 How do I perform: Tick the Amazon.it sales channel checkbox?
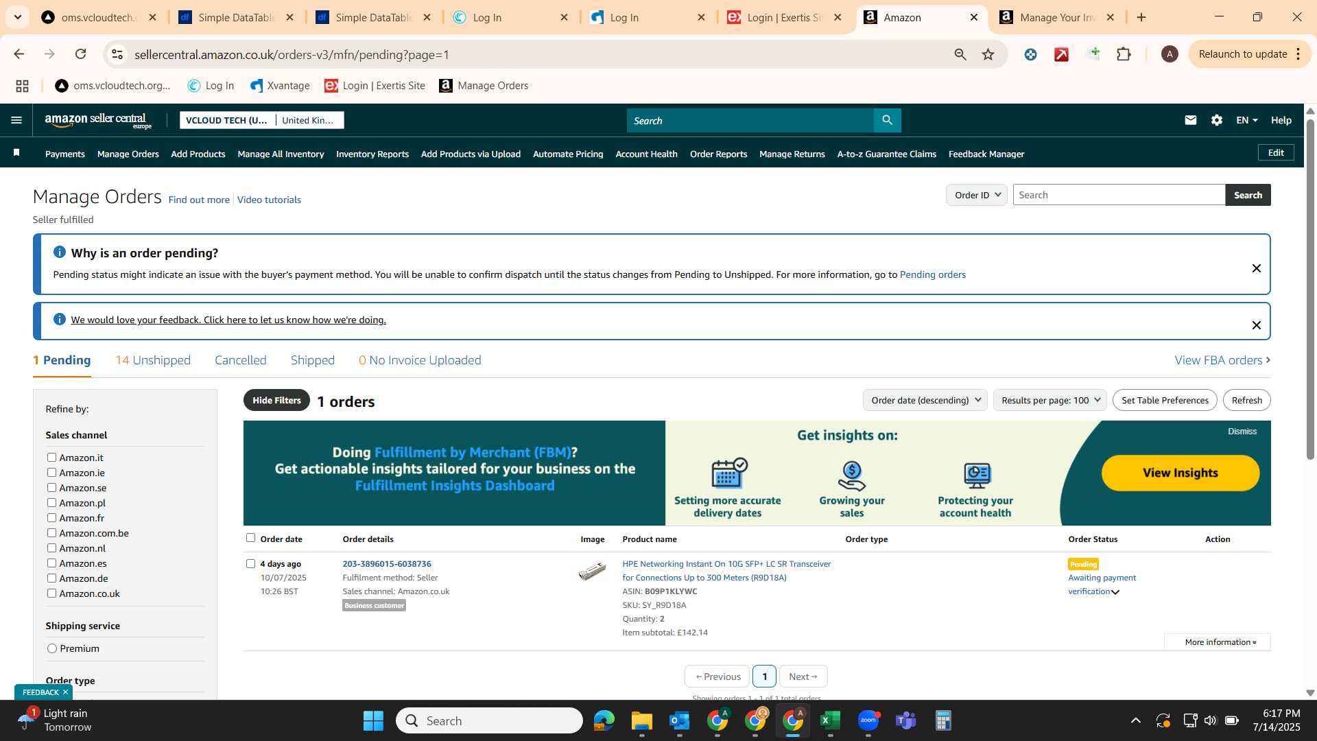(51, 457)
